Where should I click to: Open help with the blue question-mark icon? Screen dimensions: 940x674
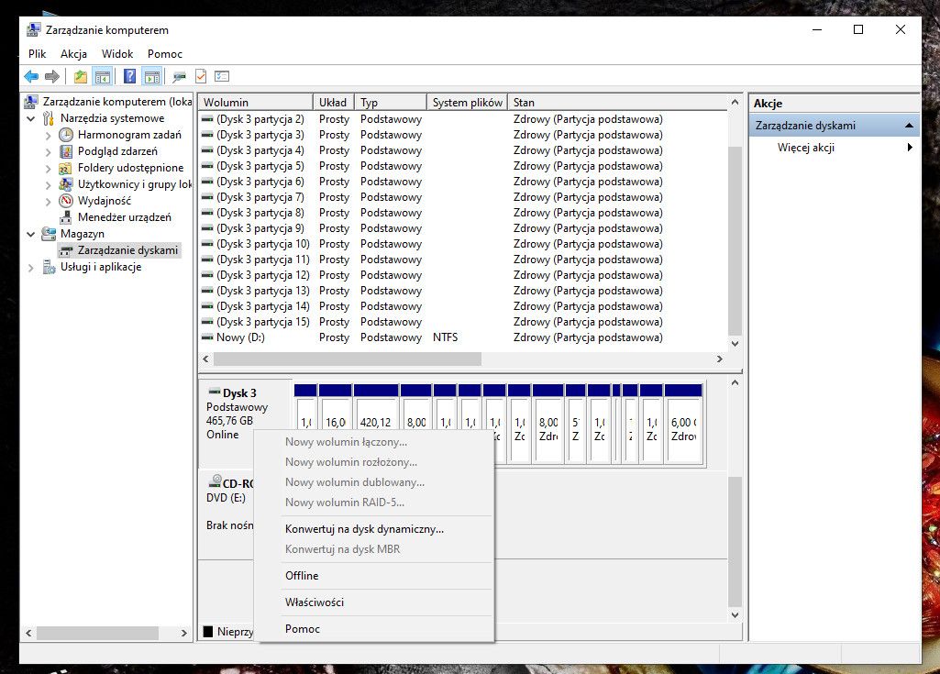coord(129,76)
